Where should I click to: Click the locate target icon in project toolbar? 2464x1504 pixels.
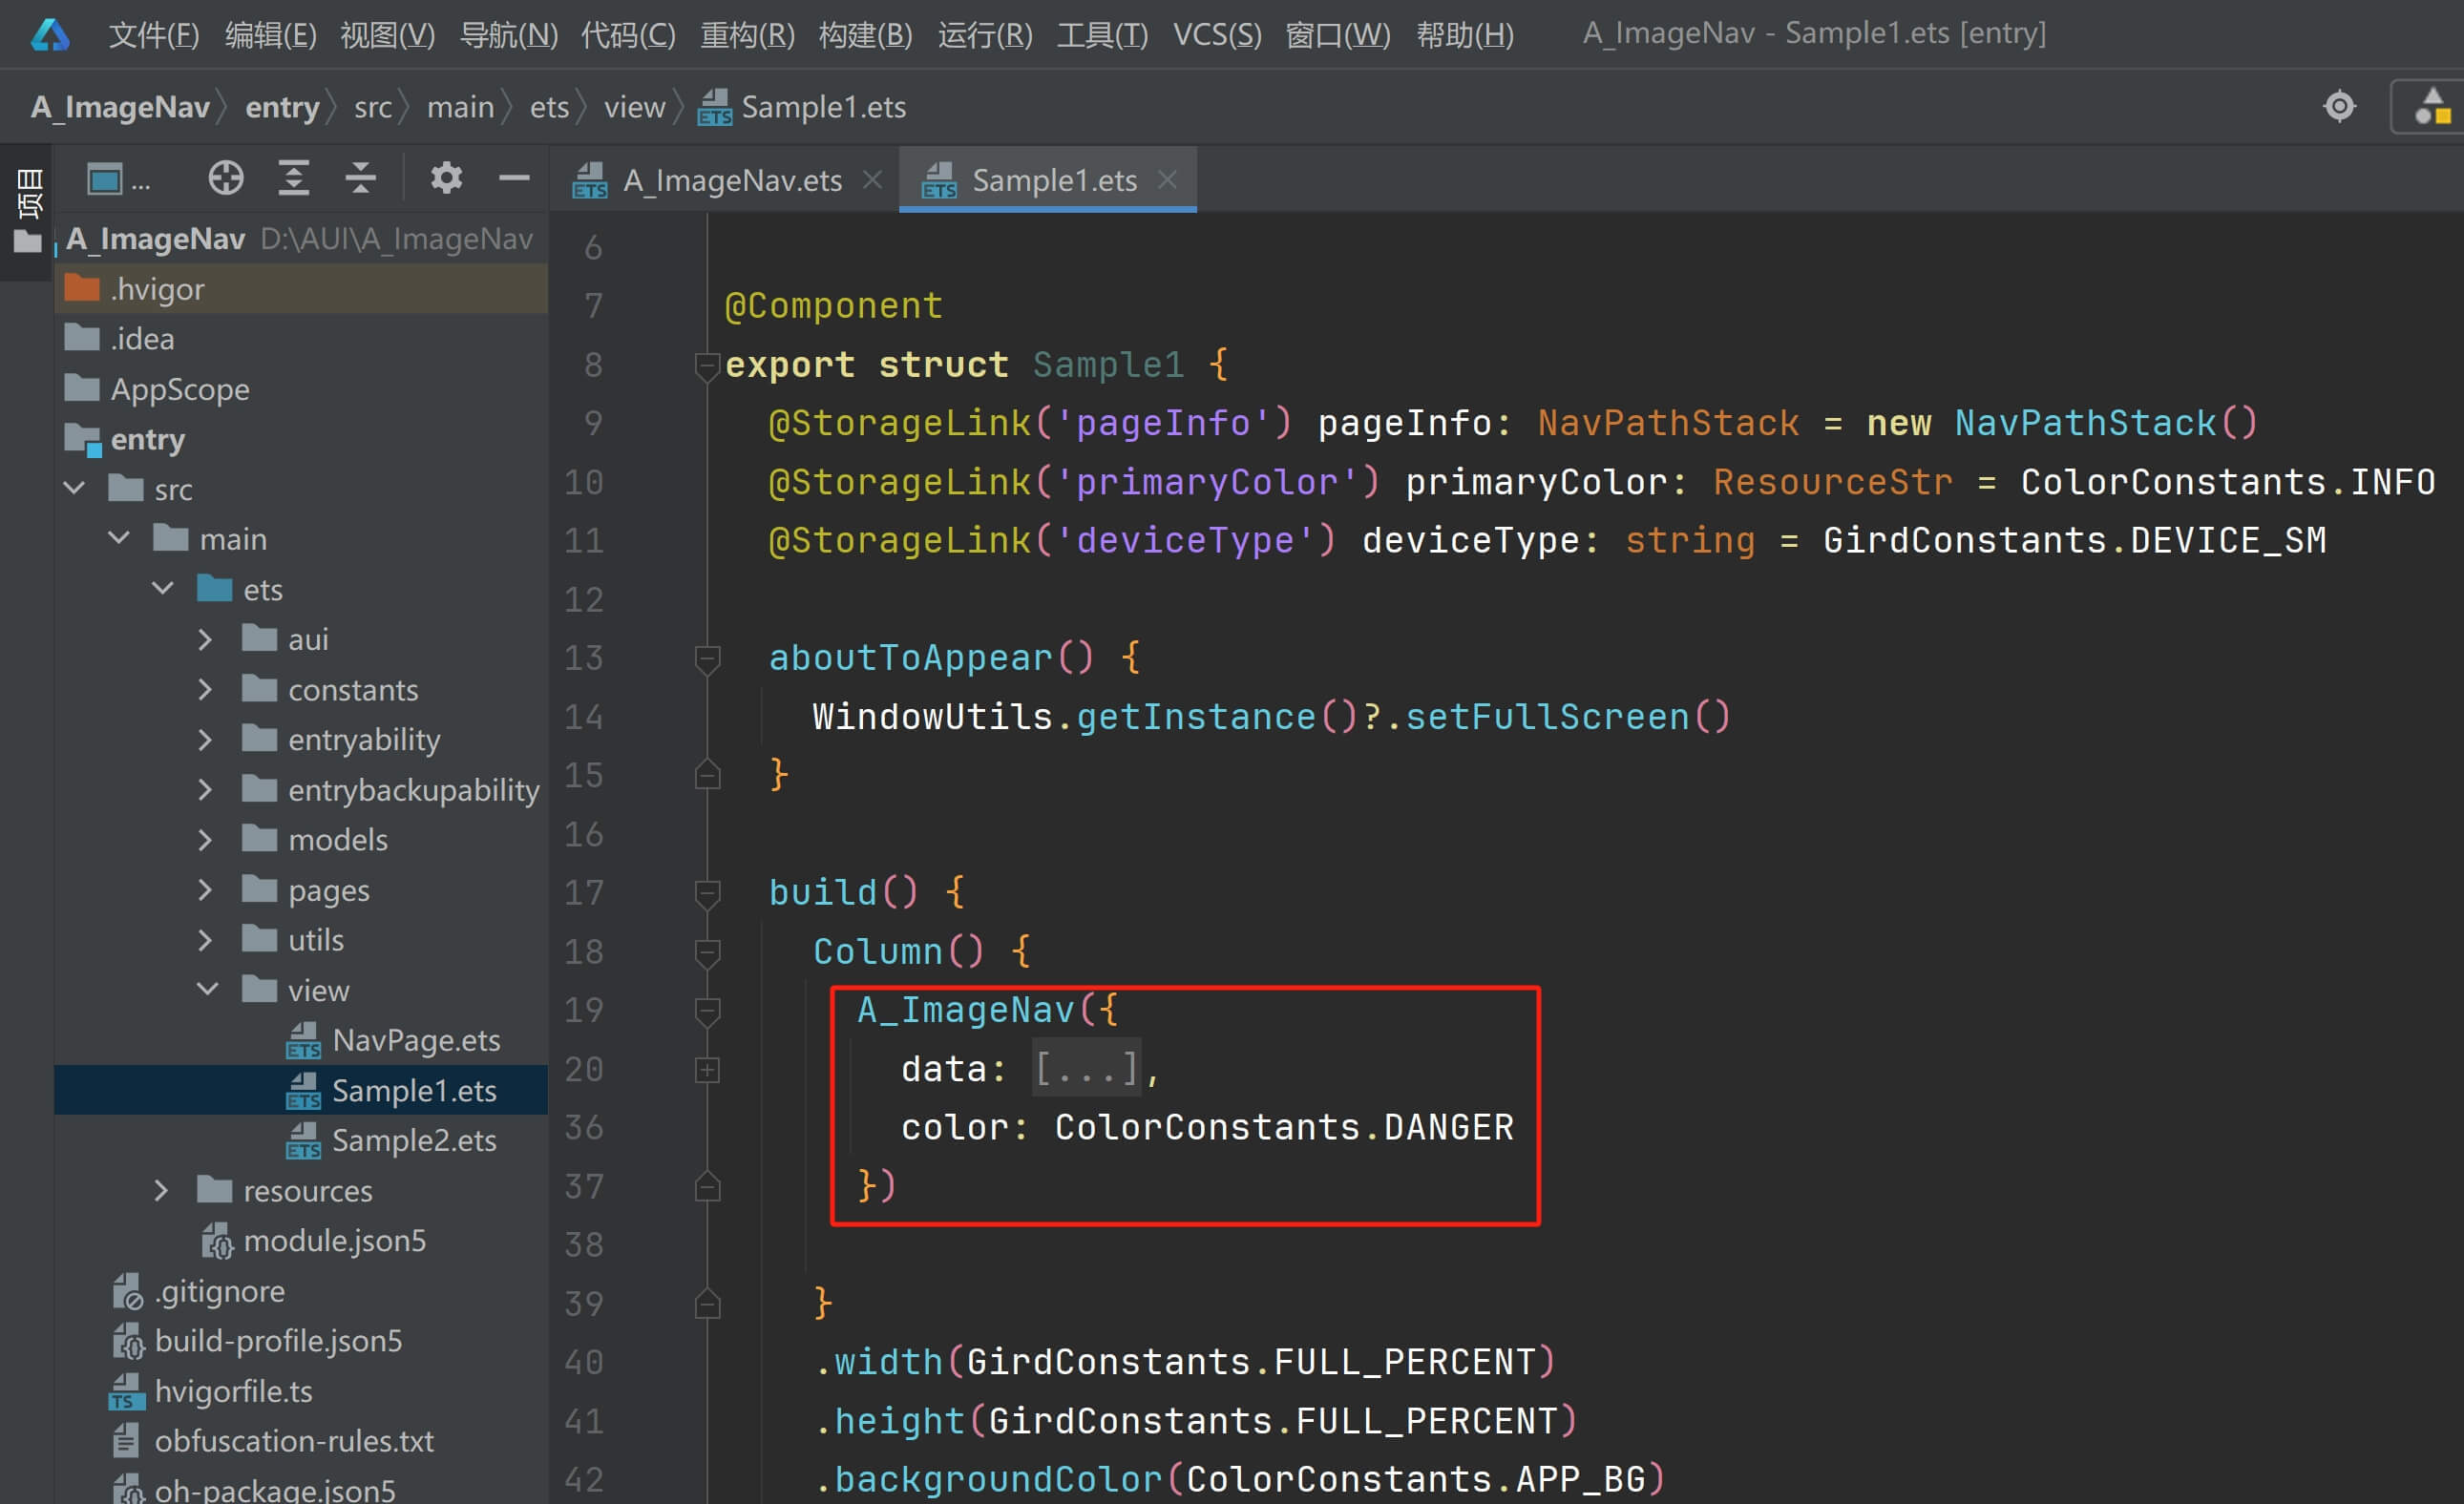(225, 178)
